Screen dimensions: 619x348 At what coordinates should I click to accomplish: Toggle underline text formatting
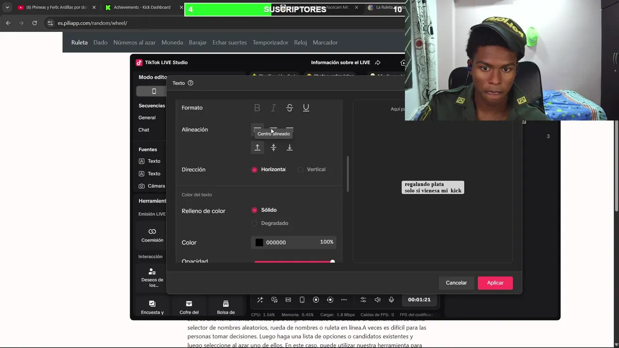tap(306, 108)
